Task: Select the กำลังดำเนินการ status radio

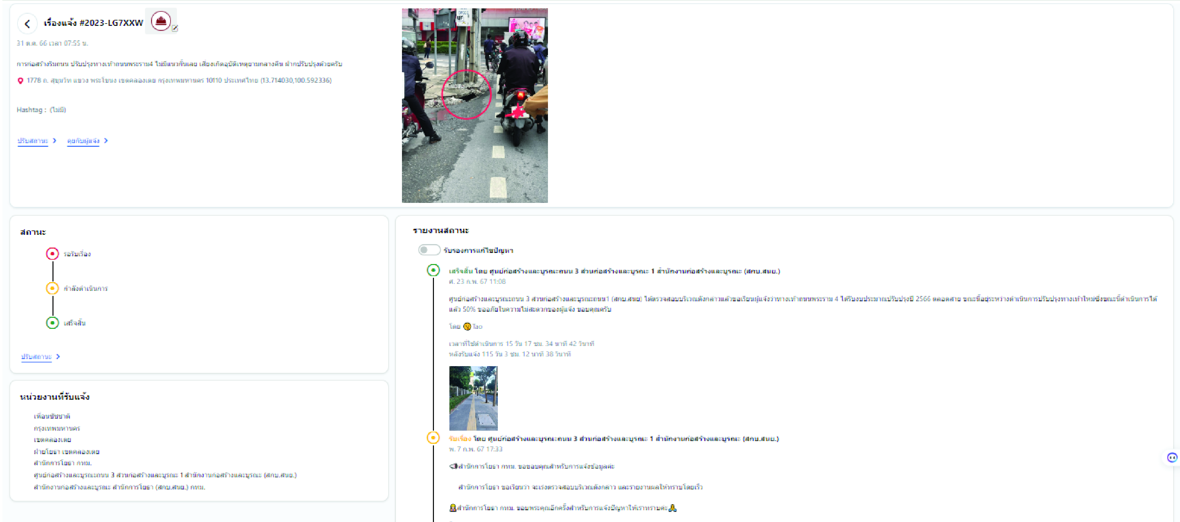Action: tap(52, 288)
